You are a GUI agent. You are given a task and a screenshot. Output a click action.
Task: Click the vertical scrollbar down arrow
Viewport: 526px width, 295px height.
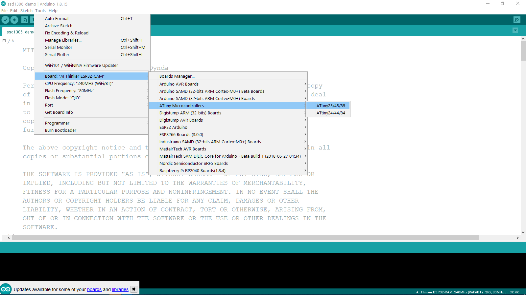pyautogui.click(x=523, y=232)
